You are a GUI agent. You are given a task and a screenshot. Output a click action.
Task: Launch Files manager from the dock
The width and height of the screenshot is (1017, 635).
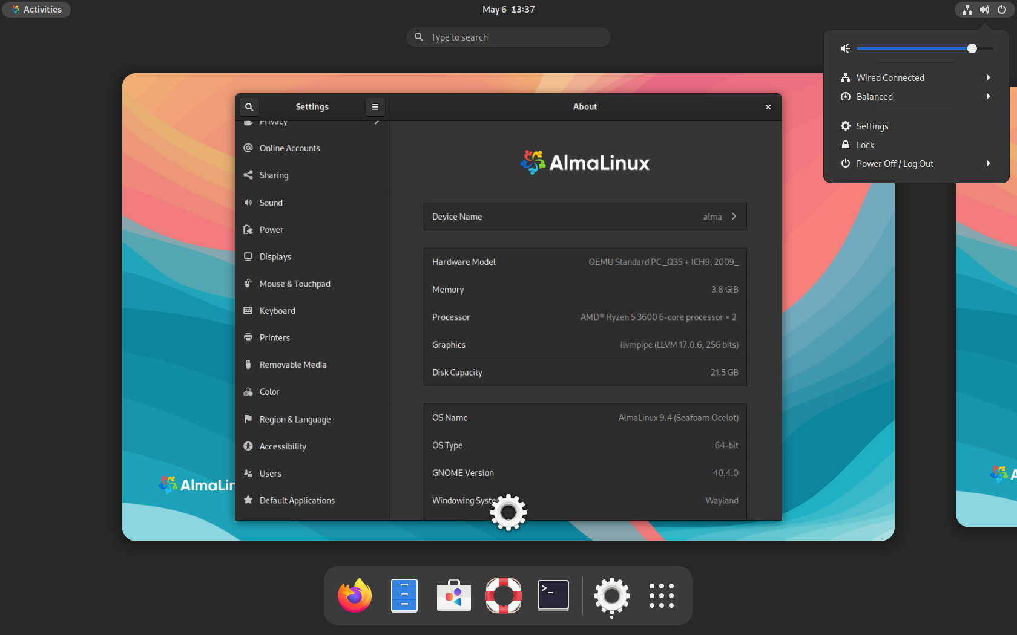[x=404, y=596]
